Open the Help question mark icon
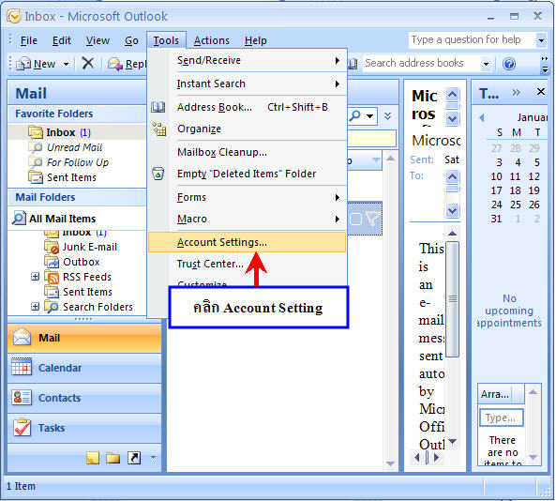 tap(509, 64)
